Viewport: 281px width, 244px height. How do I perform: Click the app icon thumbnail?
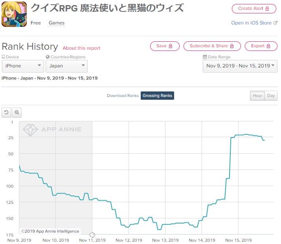pyautogui.click(x=14, y=14)
